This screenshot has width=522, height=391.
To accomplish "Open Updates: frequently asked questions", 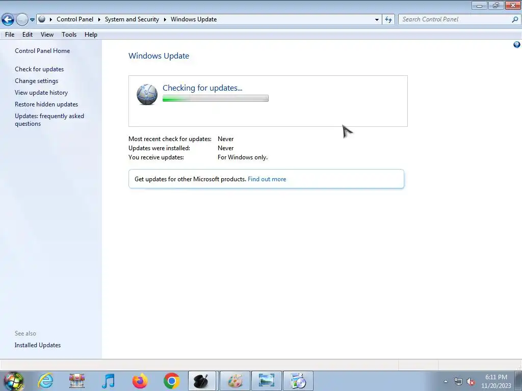I will pyautogui.click(x=49, y=120).
